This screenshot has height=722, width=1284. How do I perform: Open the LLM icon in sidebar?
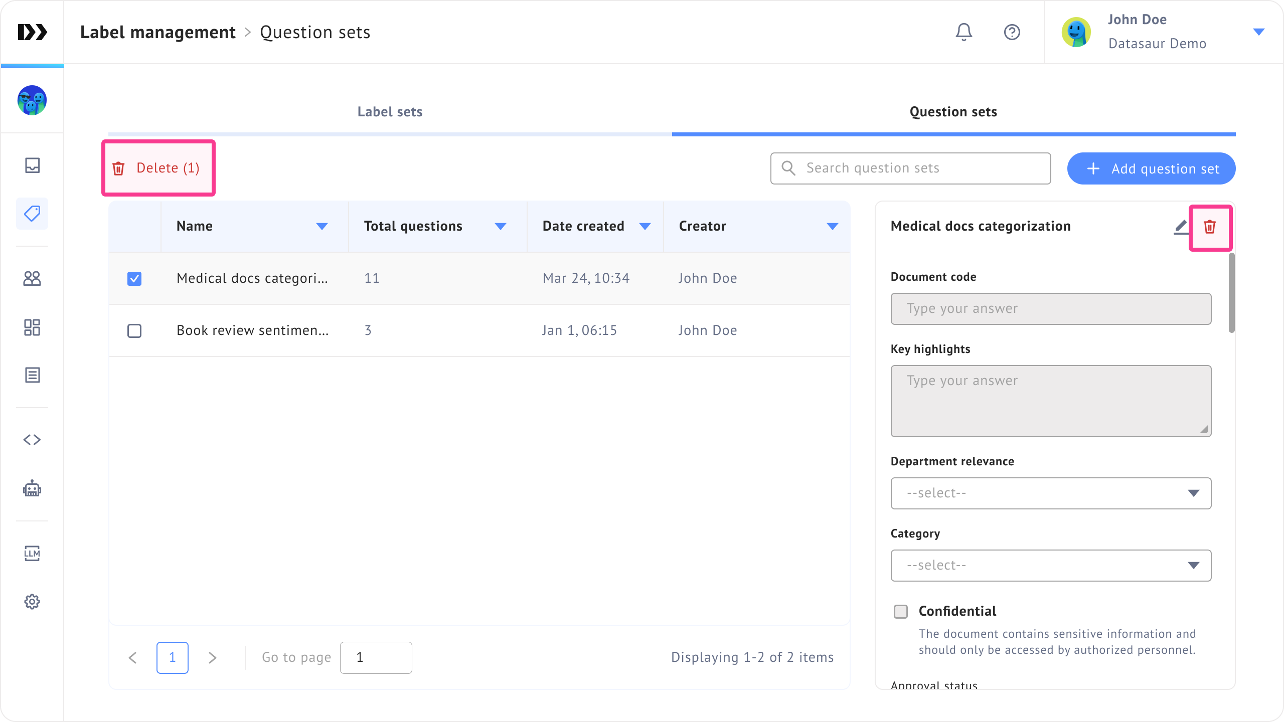pyautogui.click(x=32, y=553)
